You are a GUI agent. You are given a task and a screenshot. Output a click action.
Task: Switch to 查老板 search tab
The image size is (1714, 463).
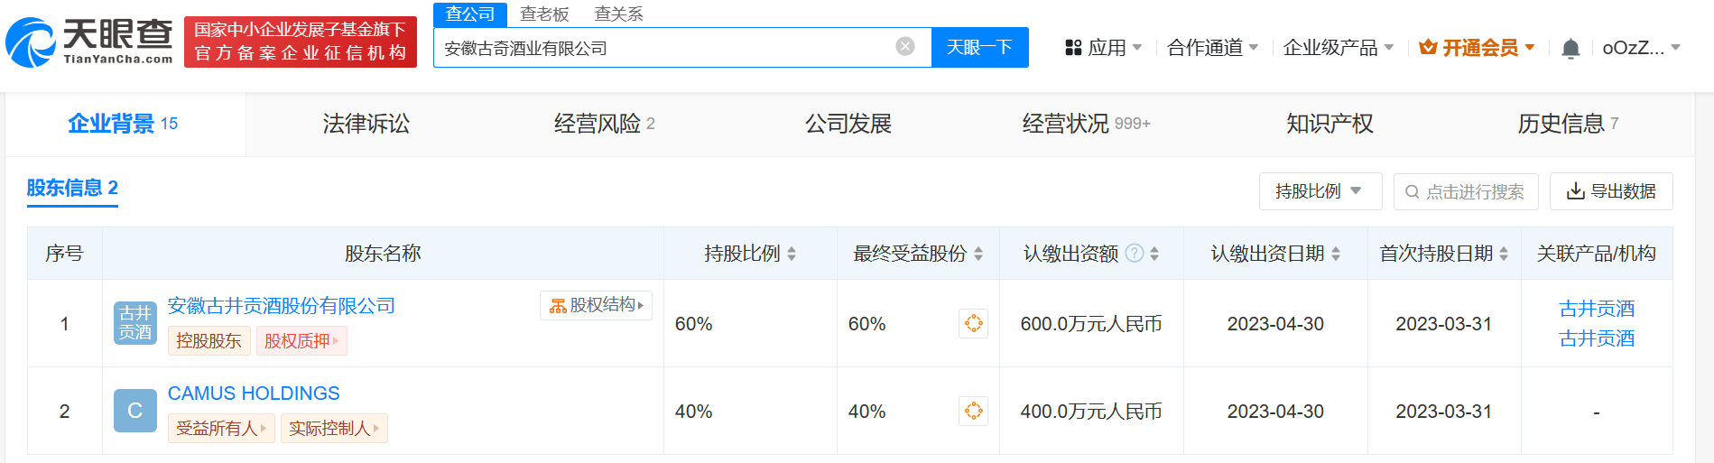pyautogui.click(x=544, y=14)
